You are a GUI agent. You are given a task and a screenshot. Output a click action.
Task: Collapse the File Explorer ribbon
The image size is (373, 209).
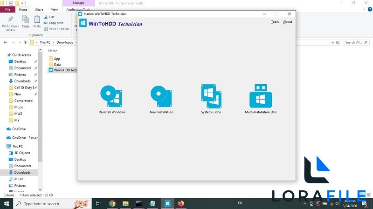pyautogui.click(x=364, y=9)
